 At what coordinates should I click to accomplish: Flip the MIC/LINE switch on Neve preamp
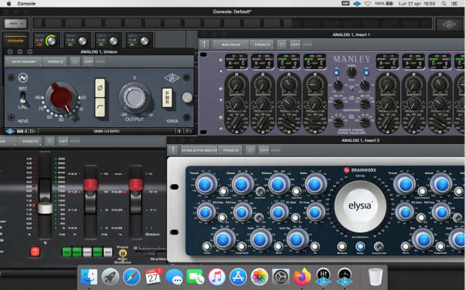point(23,98)
